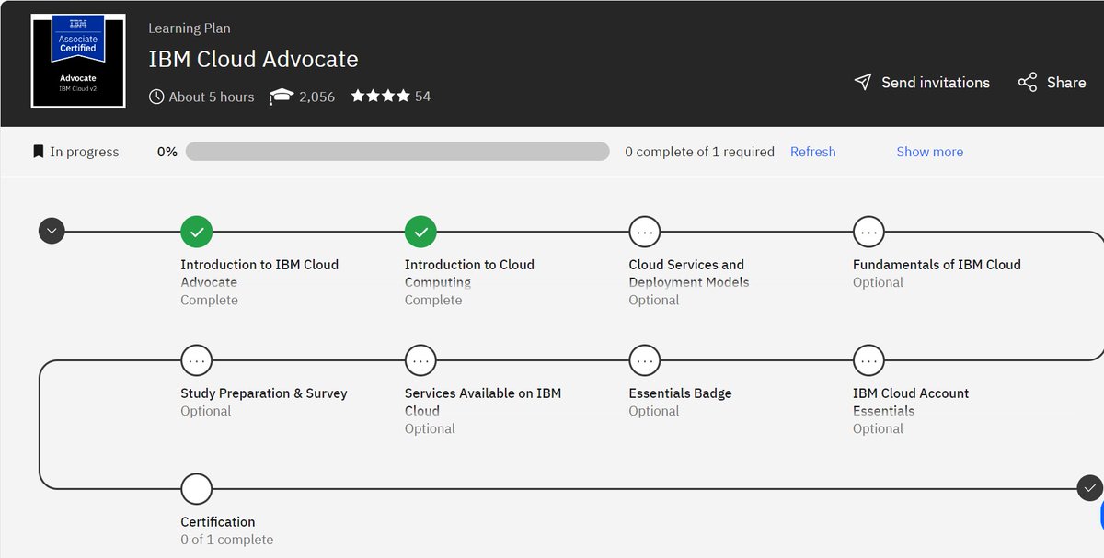Click green checkmark for Introduction to Cloud Computing
Screen dimensions: 1104x558
(420, 233)
